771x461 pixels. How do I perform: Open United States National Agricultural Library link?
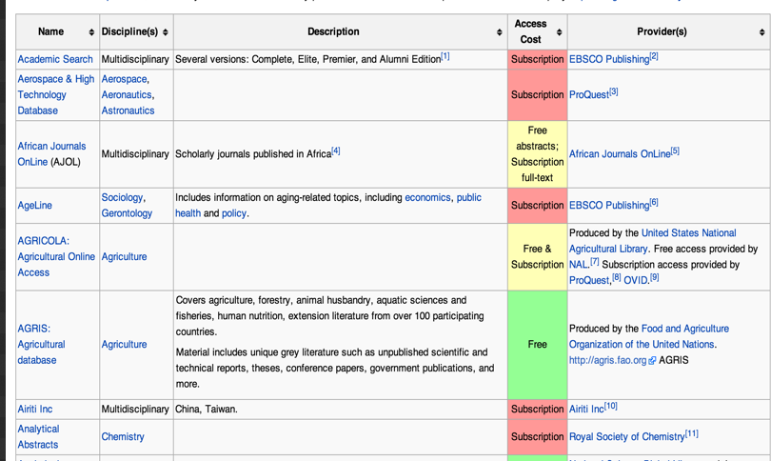[653, 241]
